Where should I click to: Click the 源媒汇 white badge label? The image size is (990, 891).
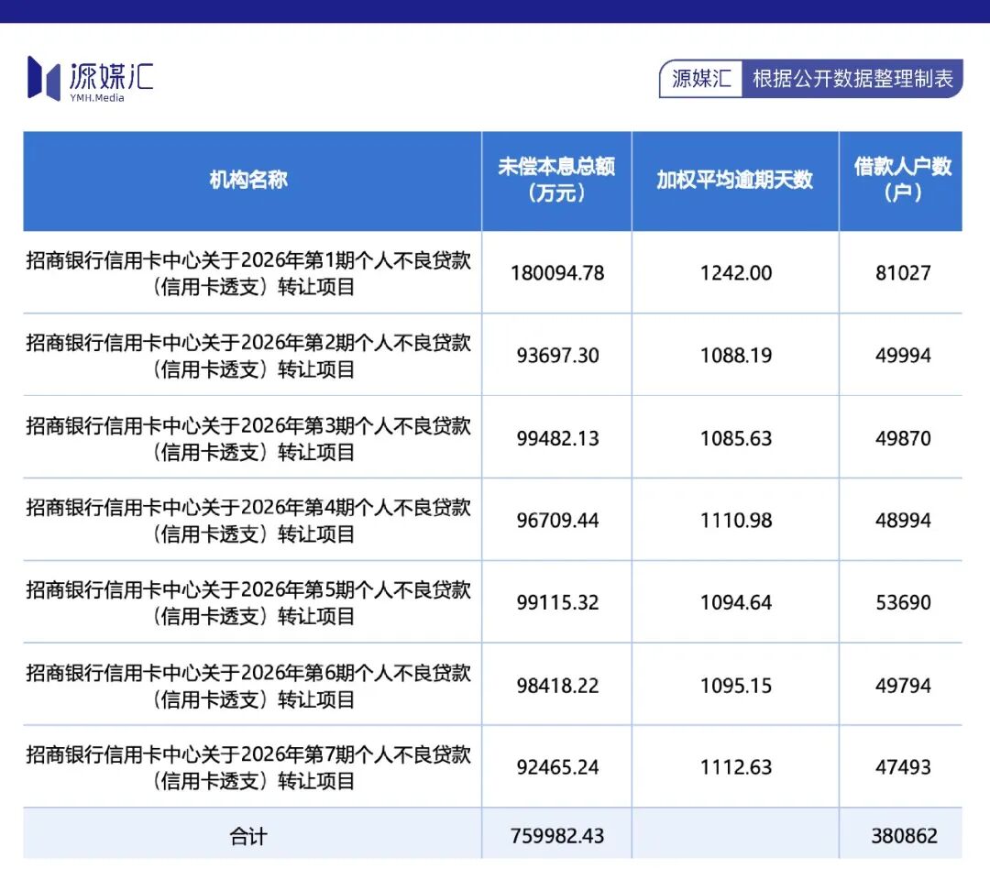[x=701, y=79]
